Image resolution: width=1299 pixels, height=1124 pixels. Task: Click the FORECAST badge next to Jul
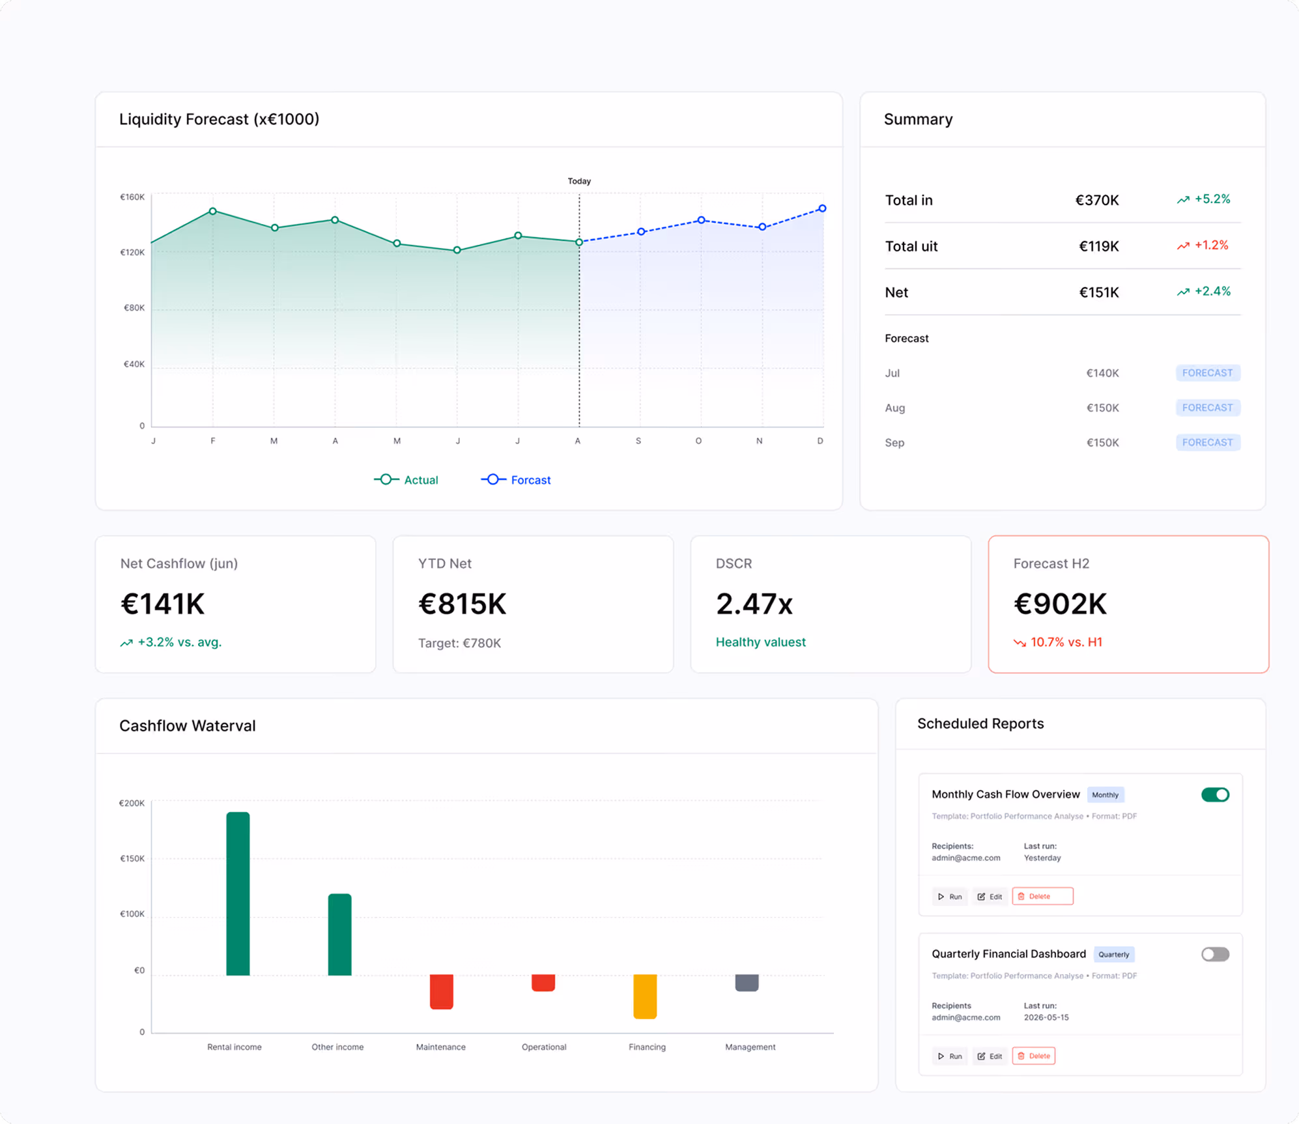(x=1208, y=373)
